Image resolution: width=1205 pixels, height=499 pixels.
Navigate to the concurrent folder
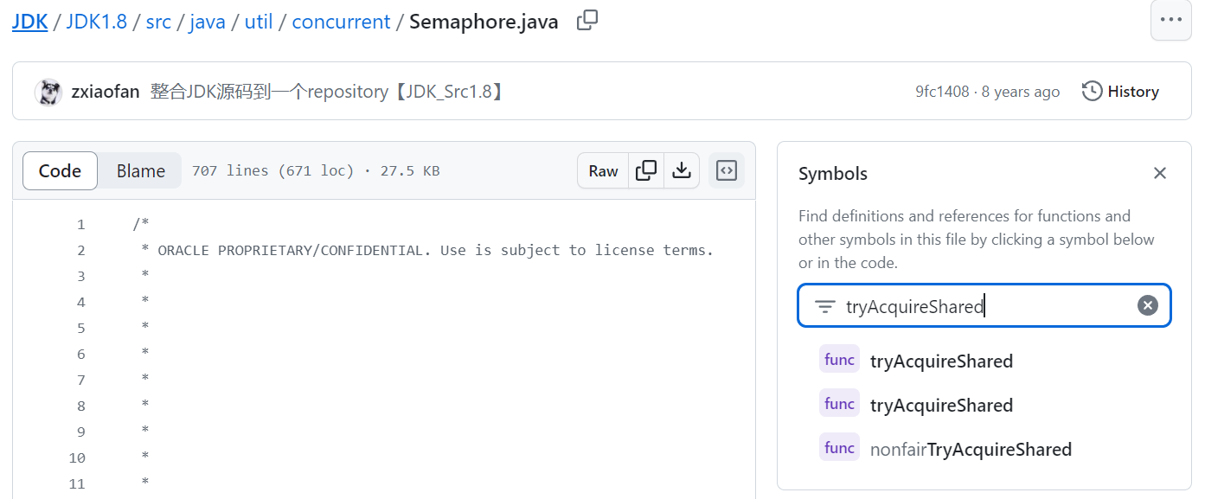tap(341, 22)
